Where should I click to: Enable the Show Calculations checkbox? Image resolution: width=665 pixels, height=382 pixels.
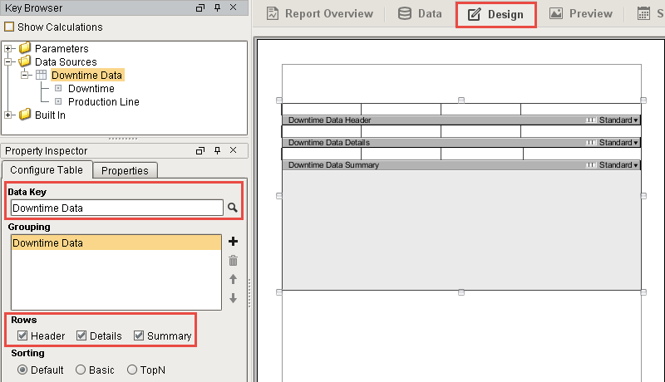pos(9,27)
